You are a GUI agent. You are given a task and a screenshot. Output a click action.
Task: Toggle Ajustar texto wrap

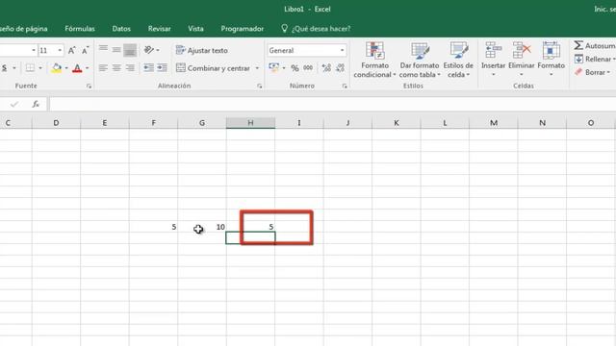(201, 50)
